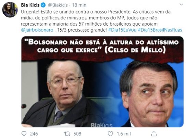188x138 pixels.
Task: Open the @Biakicis handle
Action: (x=58, y=5)
